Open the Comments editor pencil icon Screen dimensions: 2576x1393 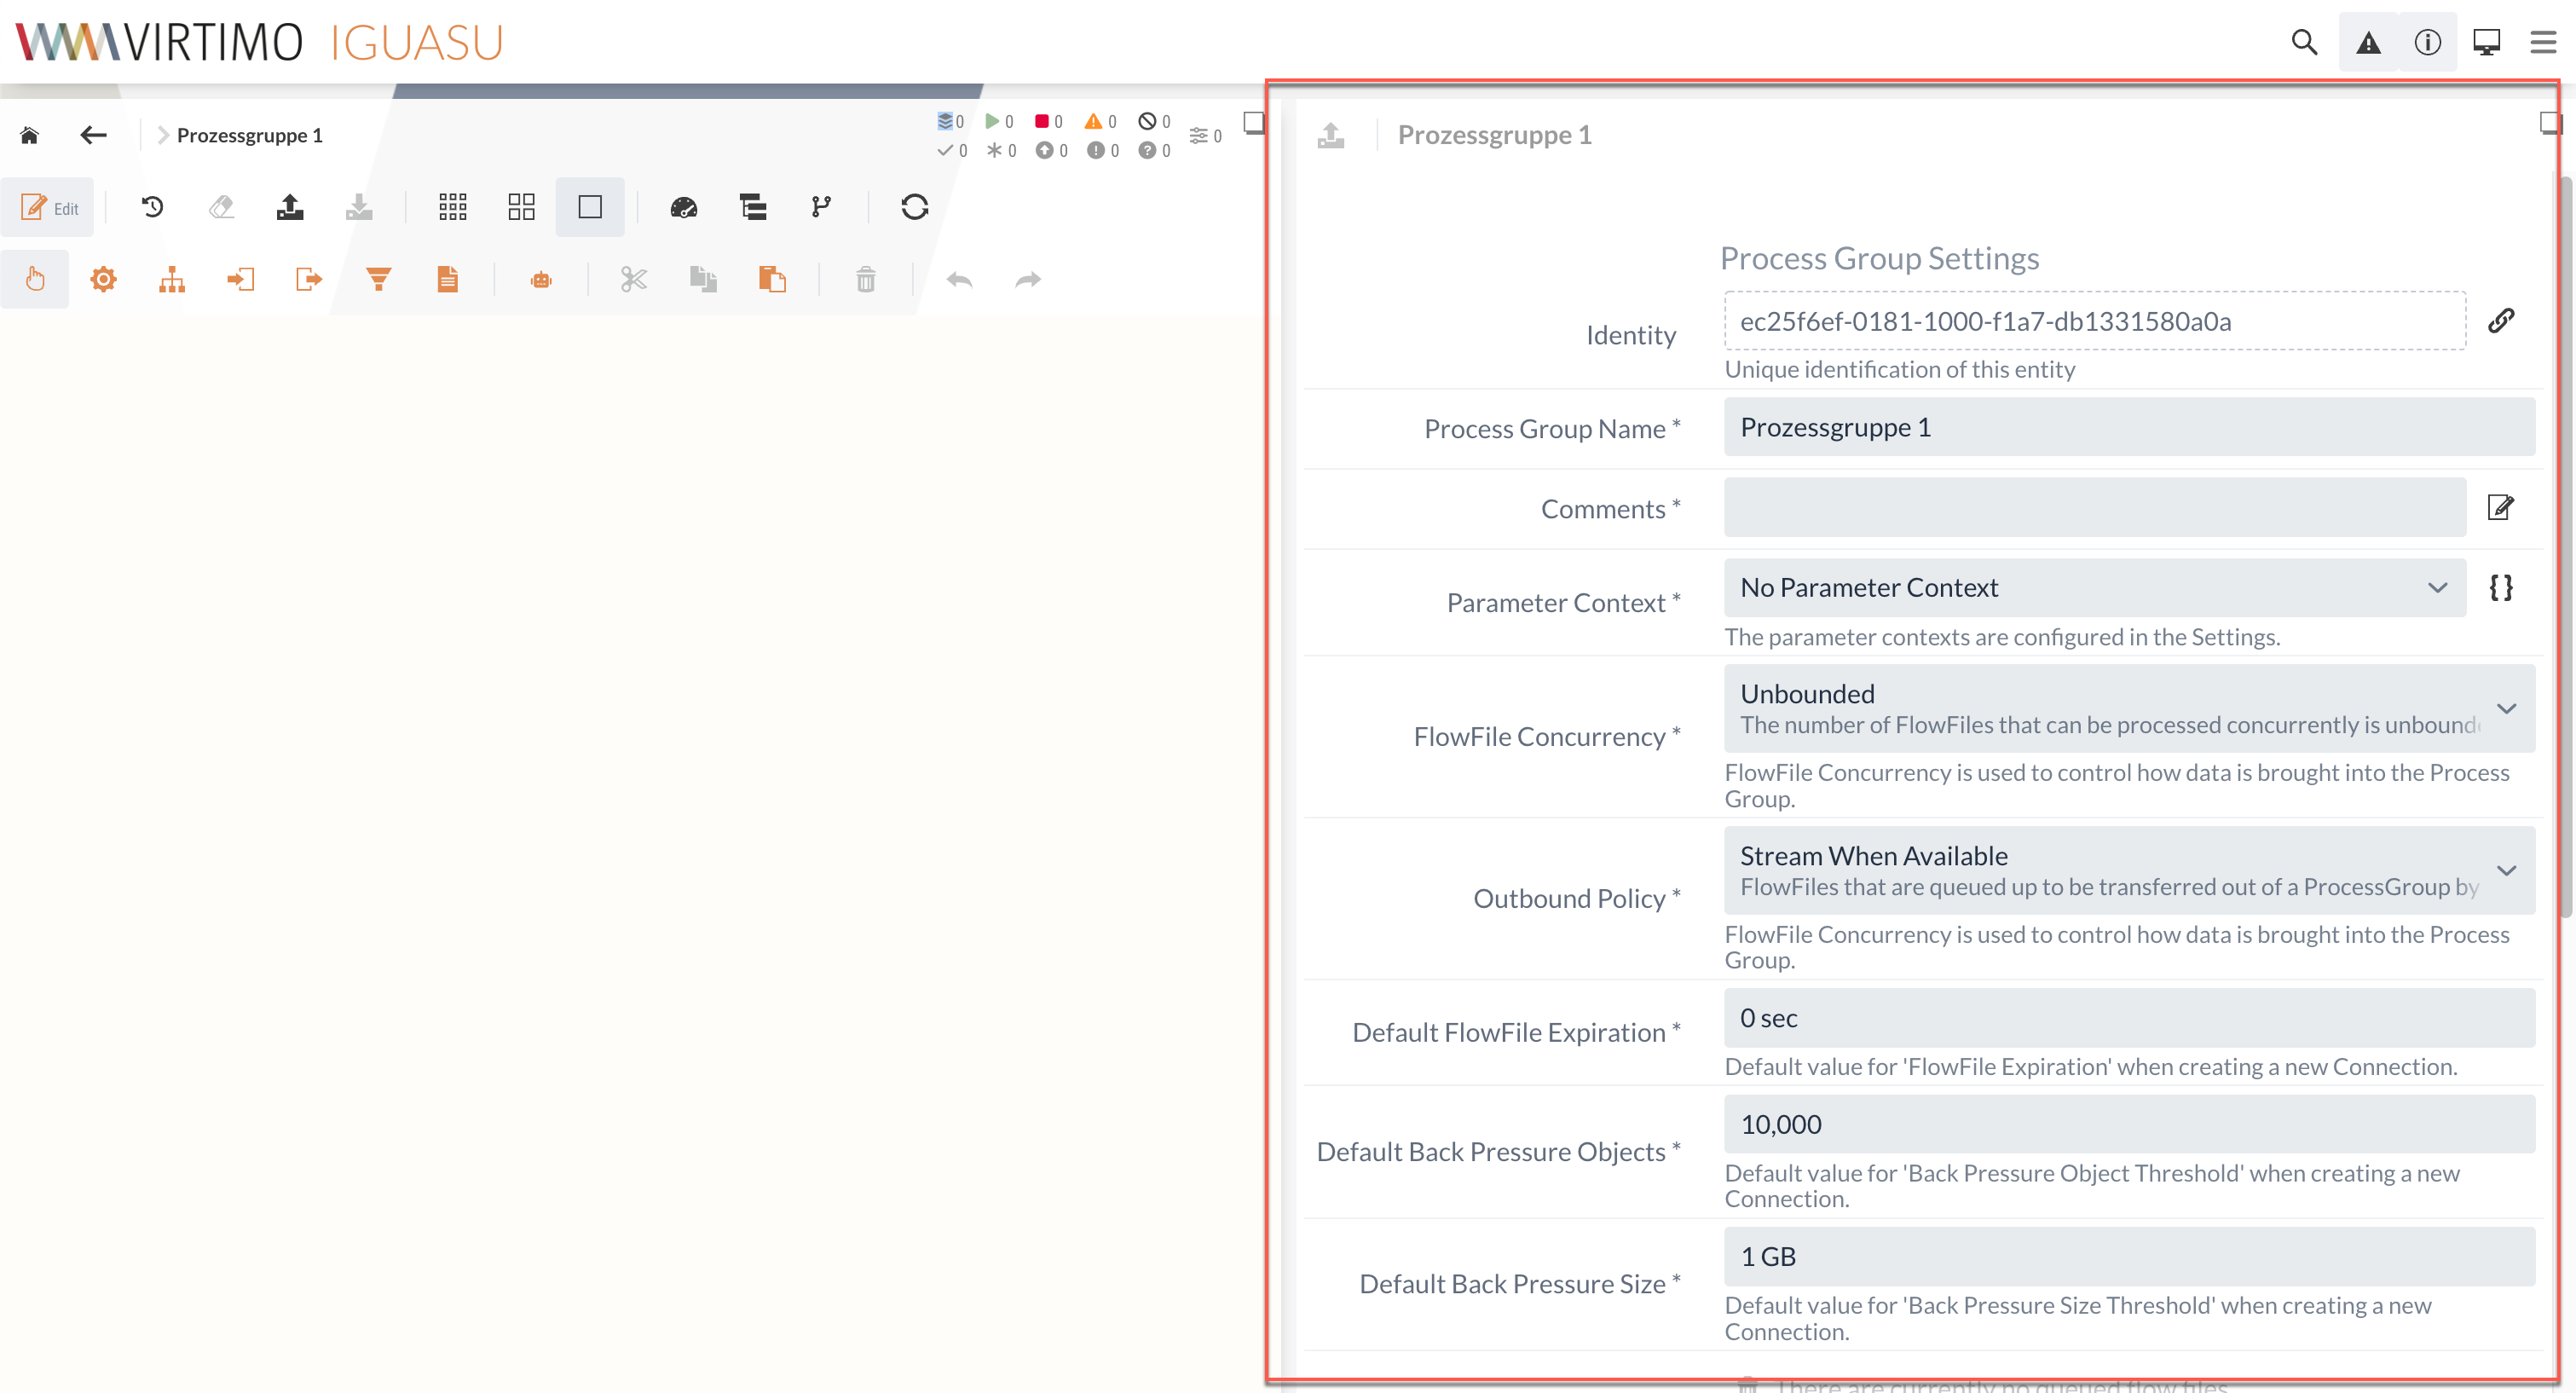click(2500, 507)
